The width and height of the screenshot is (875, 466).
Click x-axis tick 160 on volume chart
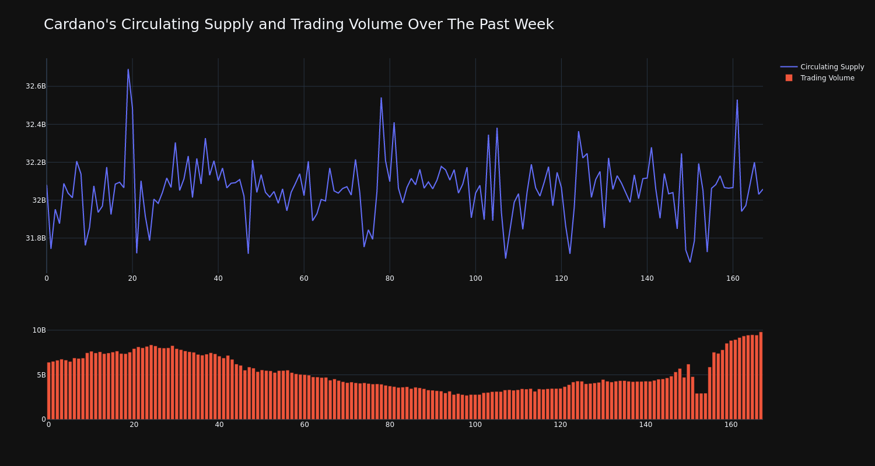pos(731,425)
